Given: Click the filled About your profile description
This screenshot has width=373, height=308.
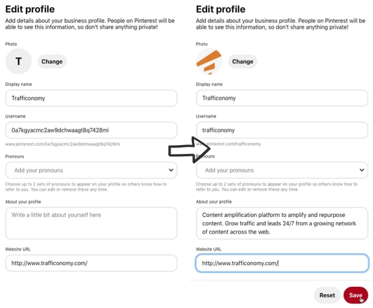Looking at the screenshot, I should point(282,223).
